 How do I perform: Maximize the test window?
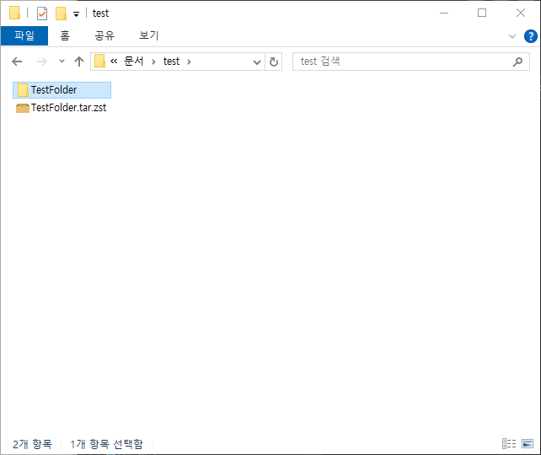[x=482, y=13]
